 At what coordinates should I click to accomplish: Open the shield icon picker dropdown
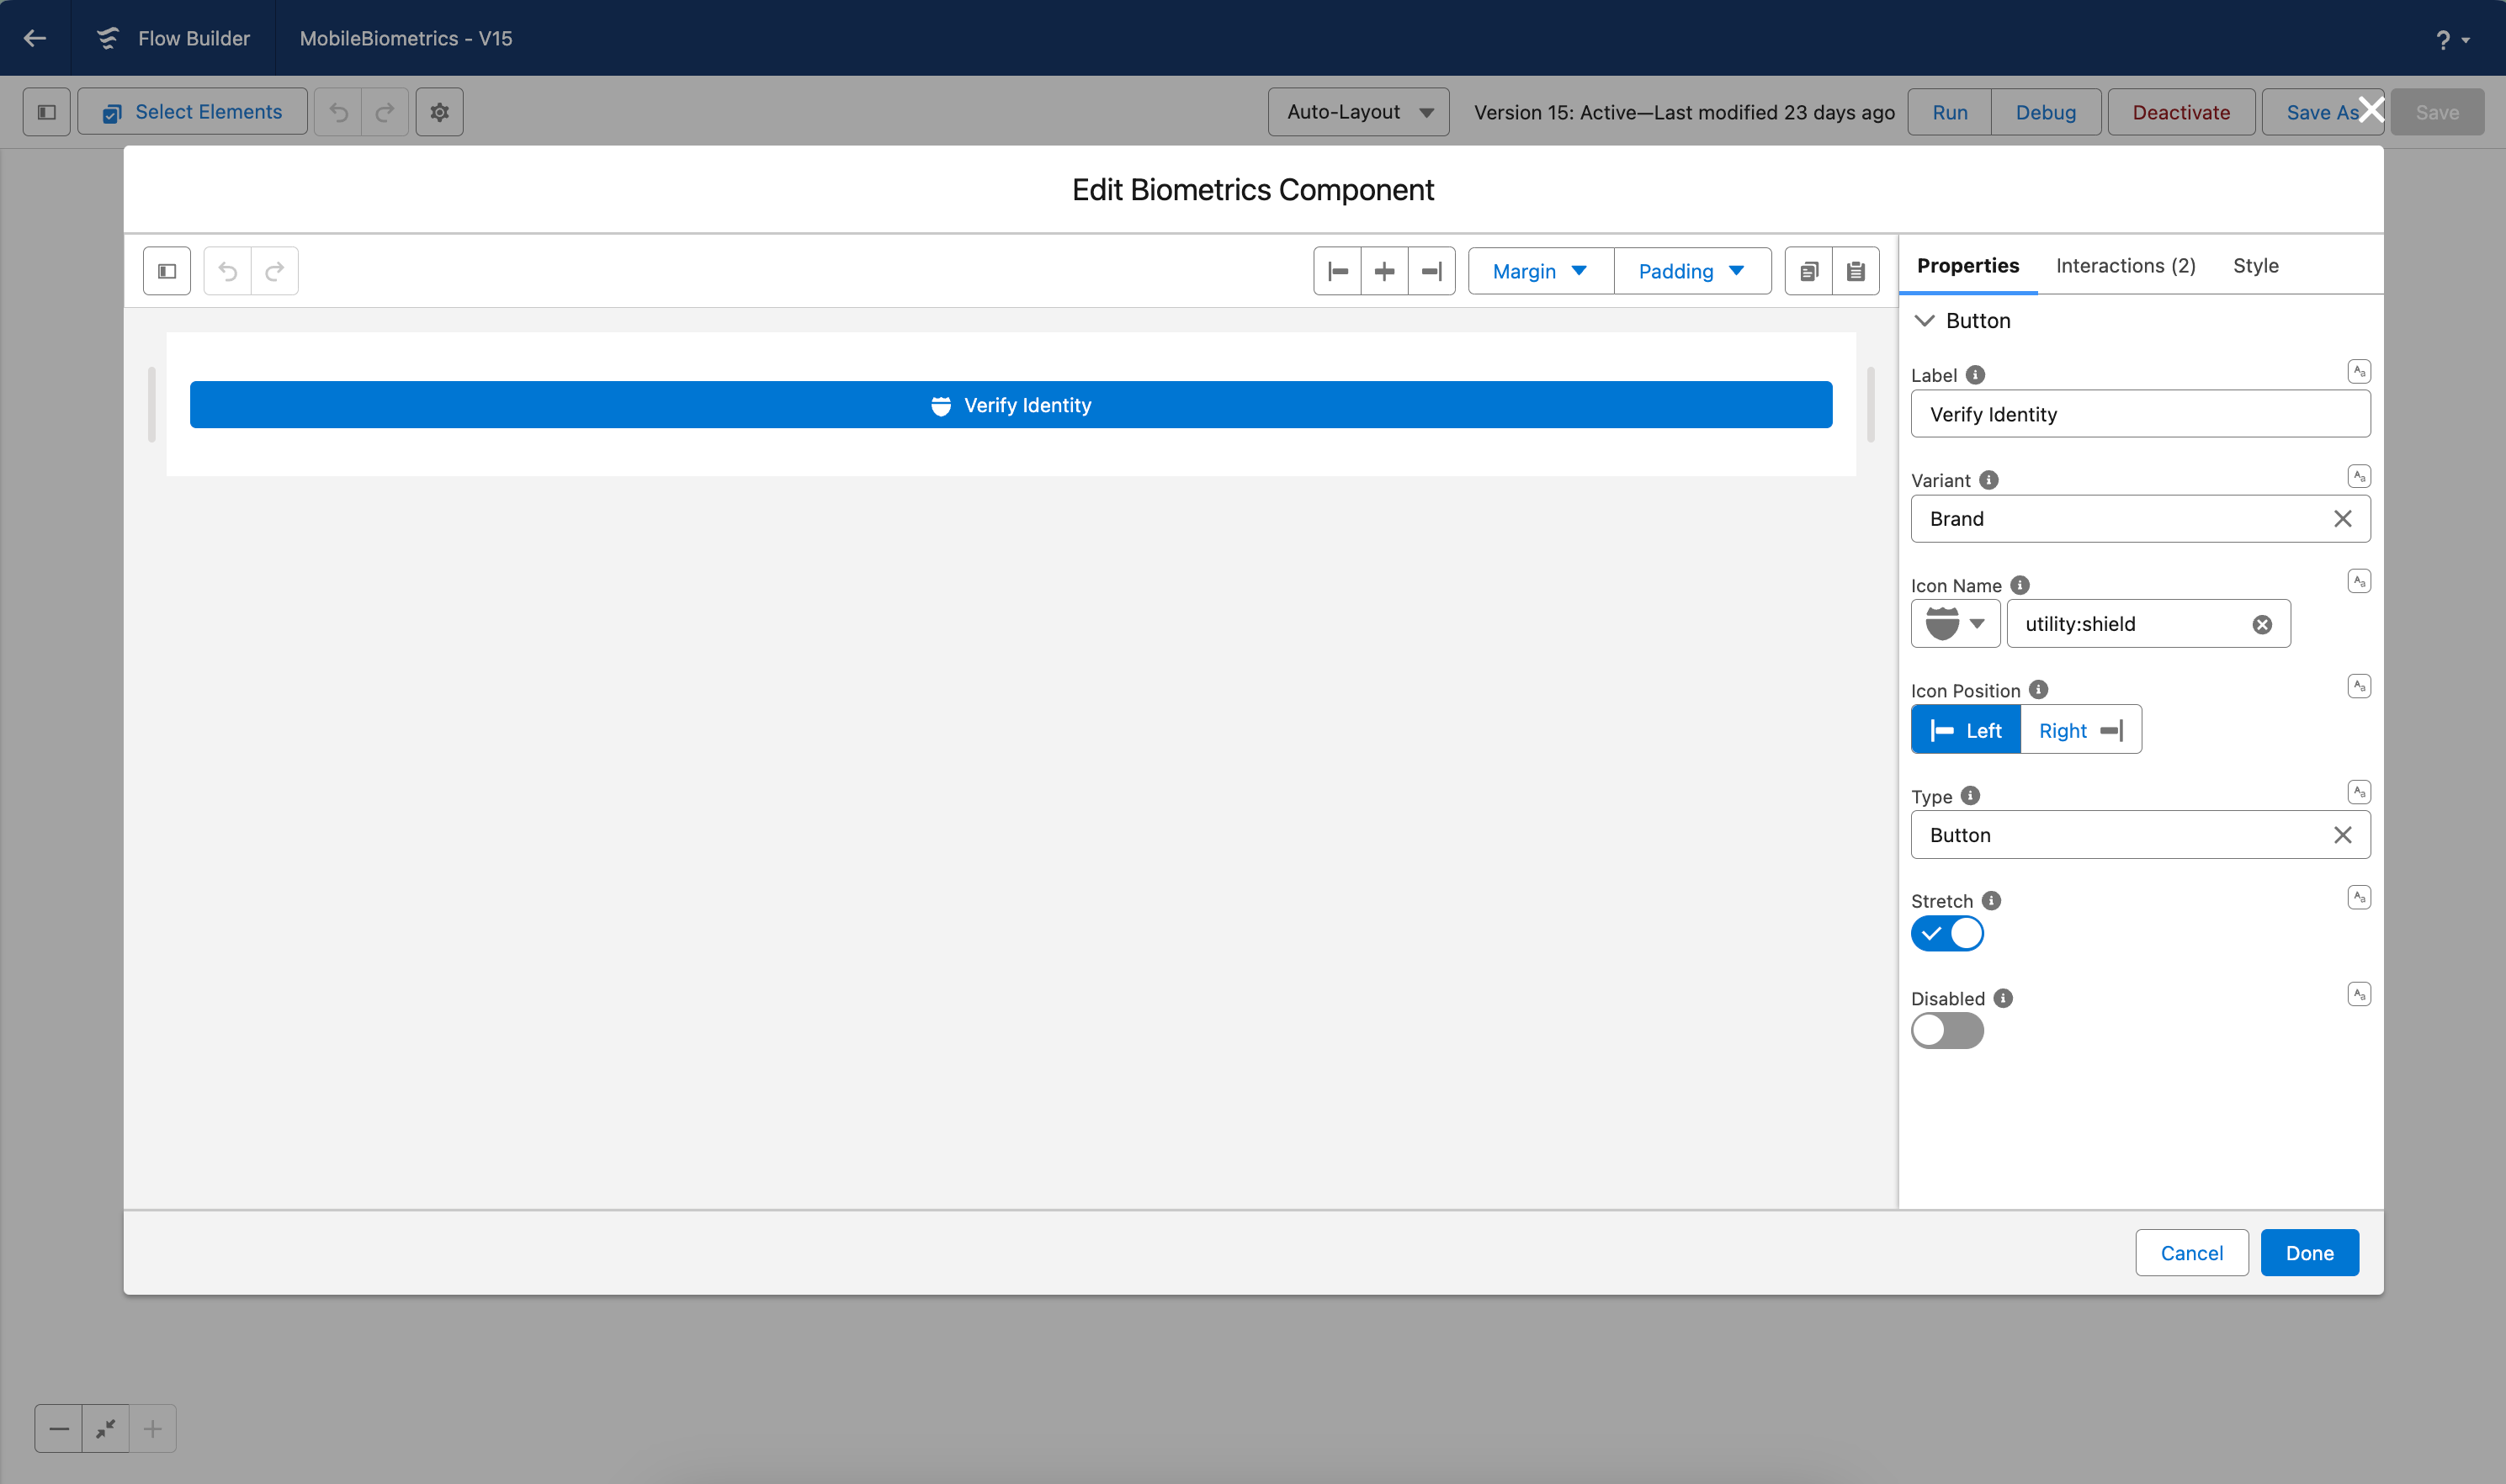click(1955, 624)
